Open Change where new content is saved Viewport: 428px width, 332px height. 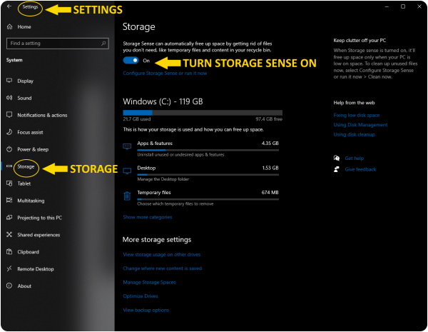coord(163,268)
